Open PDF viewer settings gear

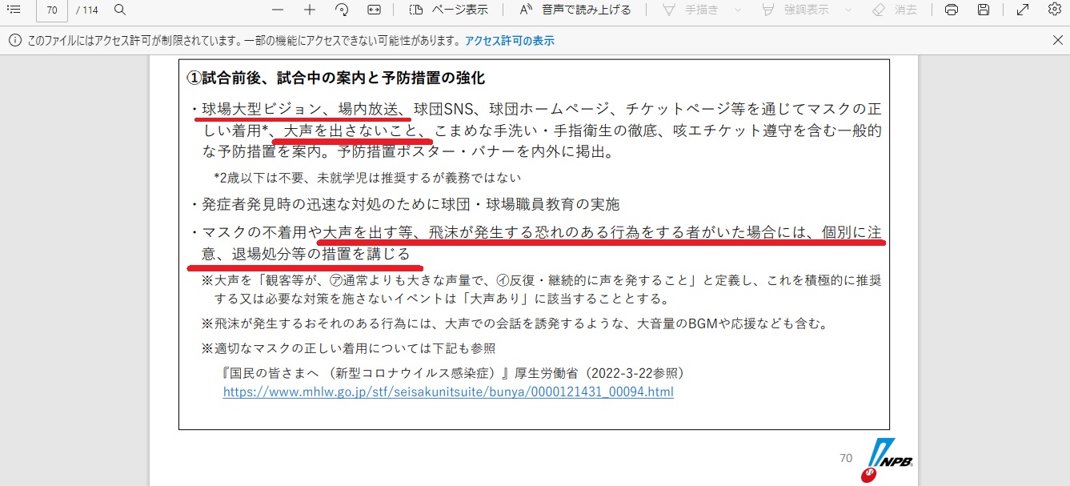click(x=1053, y=10)
